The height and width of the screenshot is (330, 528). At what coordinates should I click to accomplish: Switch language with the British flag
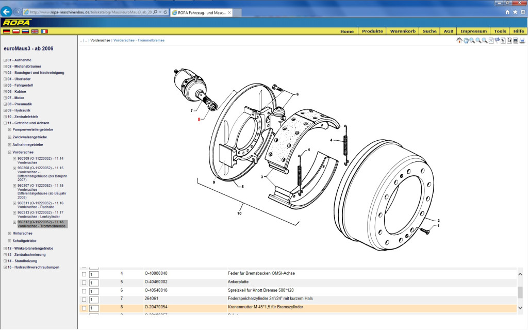(35, 31)
